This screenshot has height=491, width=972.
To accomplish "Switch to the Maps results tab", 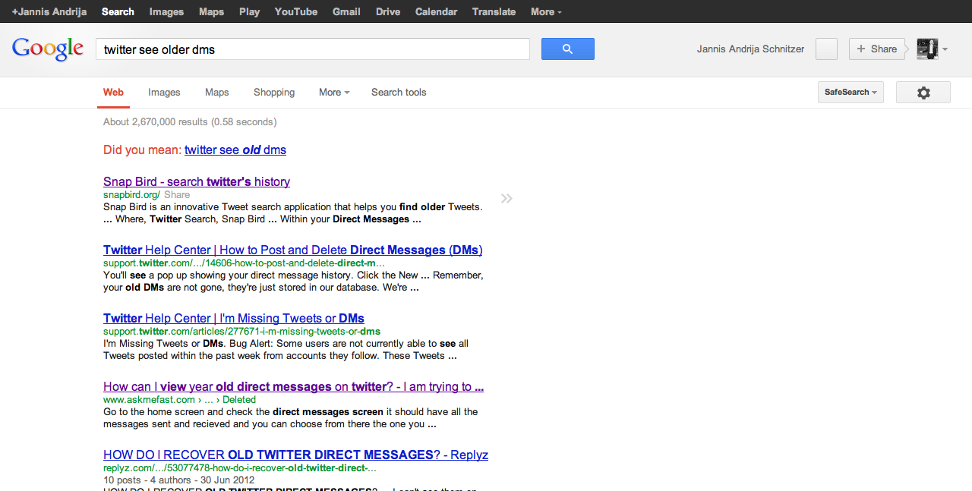I will pos(216,93).
